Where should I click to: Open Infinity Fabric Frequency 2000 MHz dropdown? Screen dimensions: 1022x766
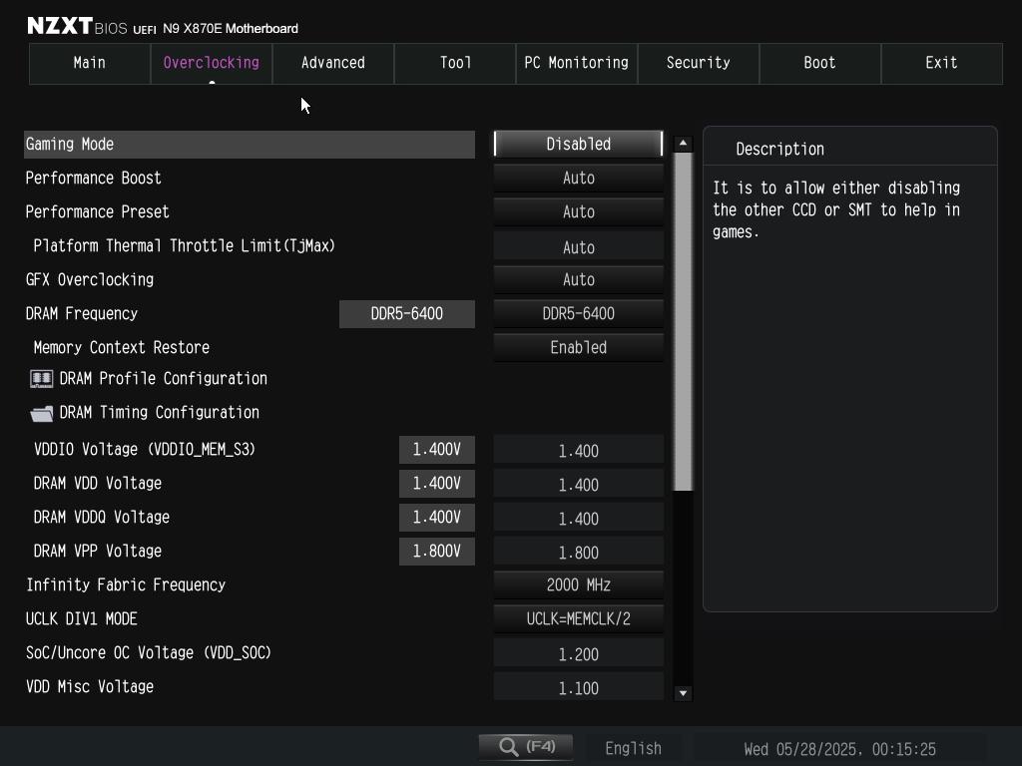tap(578, 585)
